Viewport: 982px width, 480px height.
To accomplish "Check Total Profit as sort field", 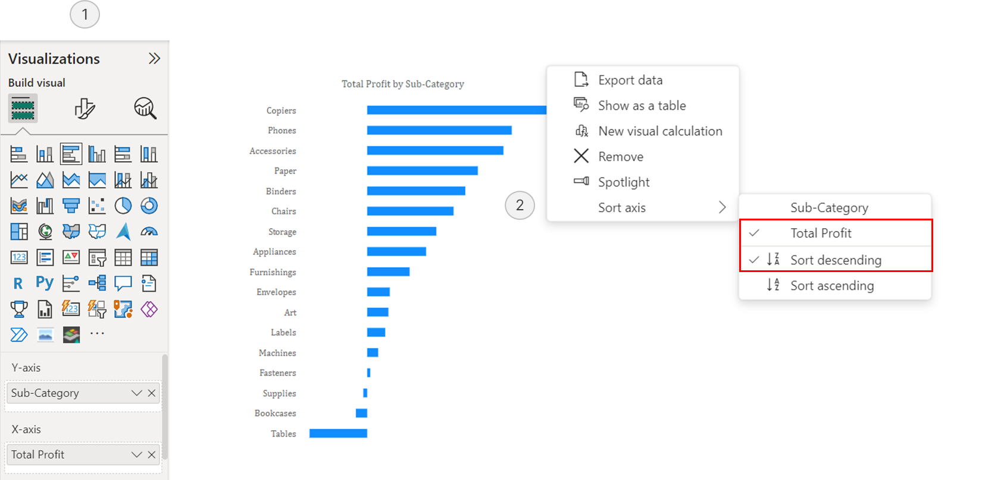I will (x=821, y=233).
